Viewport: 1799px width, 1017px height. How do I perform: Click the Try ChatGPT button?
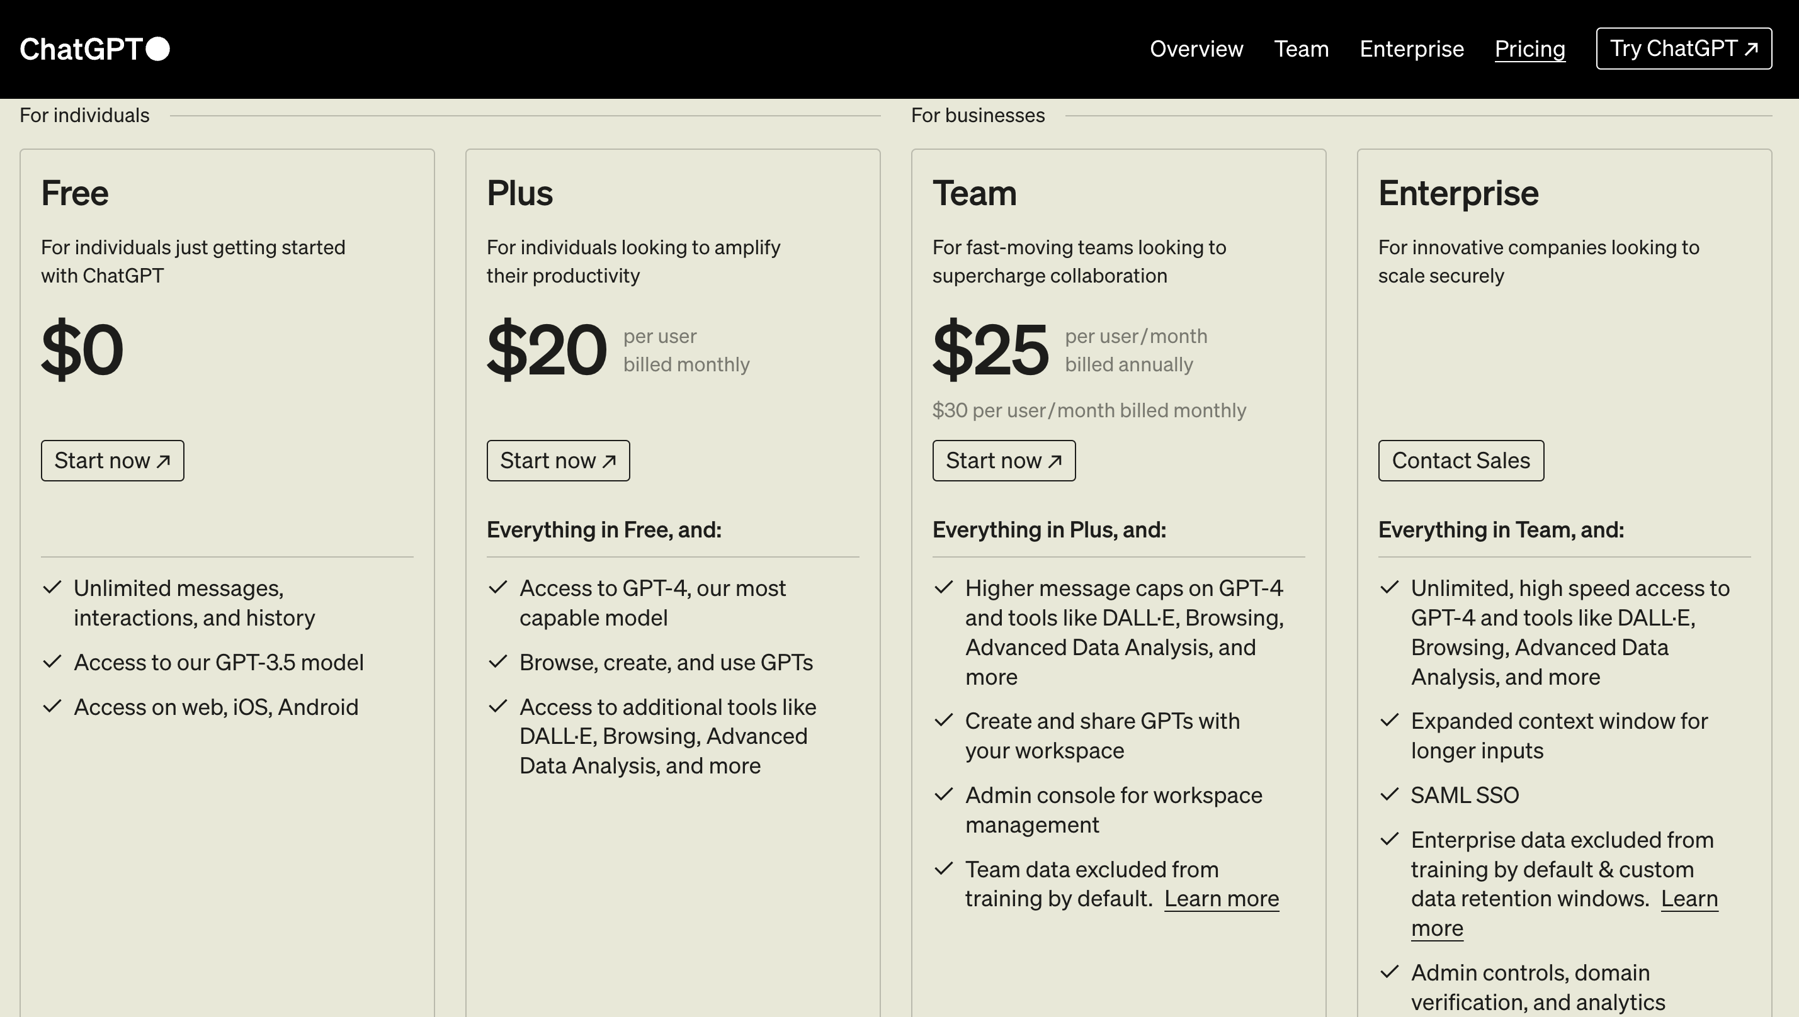click(x=1683, y=48)
